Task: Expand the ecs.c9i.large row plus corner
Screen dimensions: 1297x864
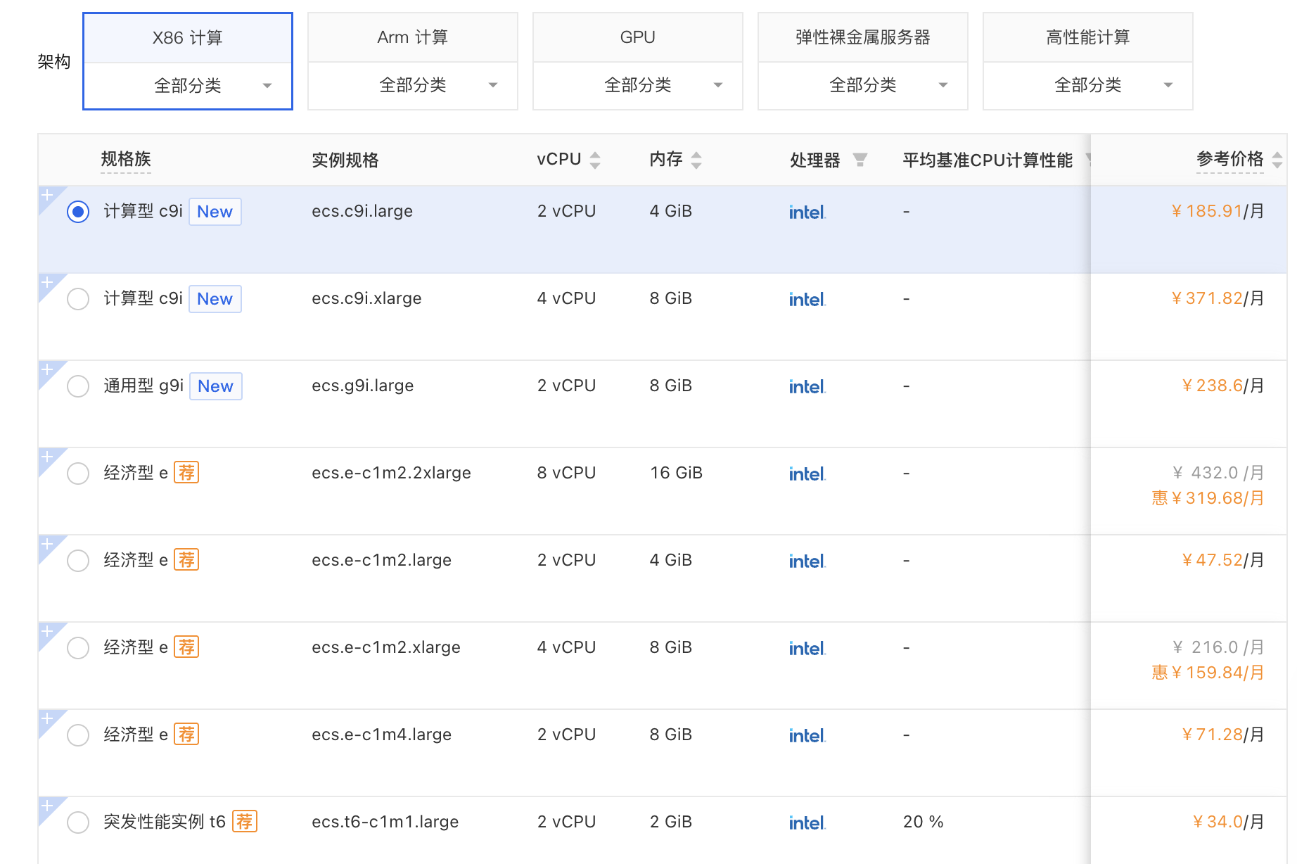Action: tap(47, 195)
